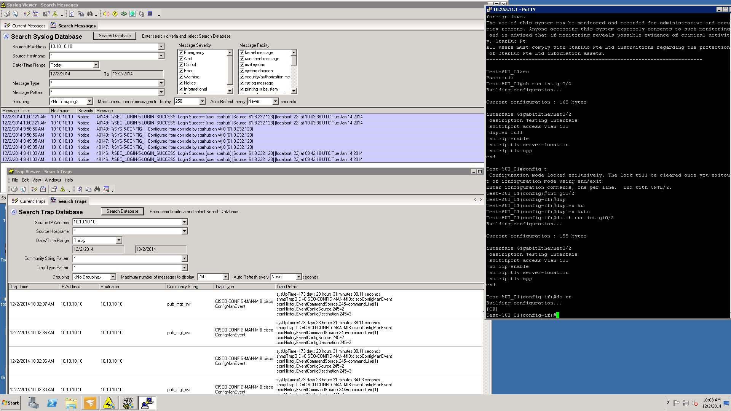The height and width of the screenshot is (411, 731).
Task: Open the SNMP TRAP tool from the taskbar
Action: coord(128,403)
